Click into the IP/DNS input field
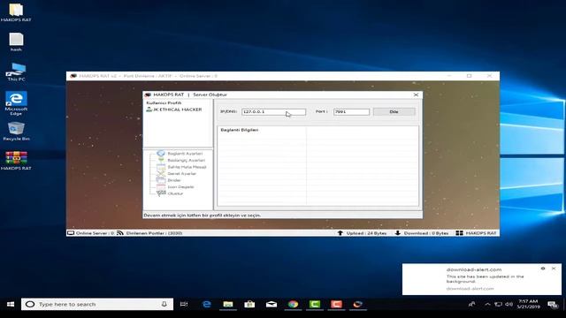Viewport: 566px width, 318px height. (x=273, y=112)
